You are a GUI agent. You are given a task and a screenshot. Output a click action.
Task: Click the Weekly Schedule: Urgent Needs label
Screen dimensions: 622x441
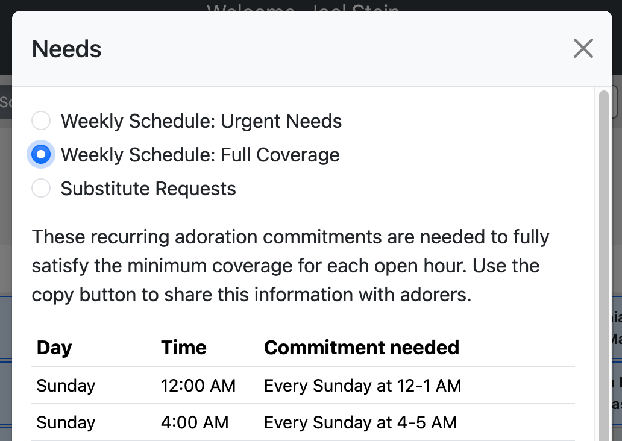click(x=201, y=121)
